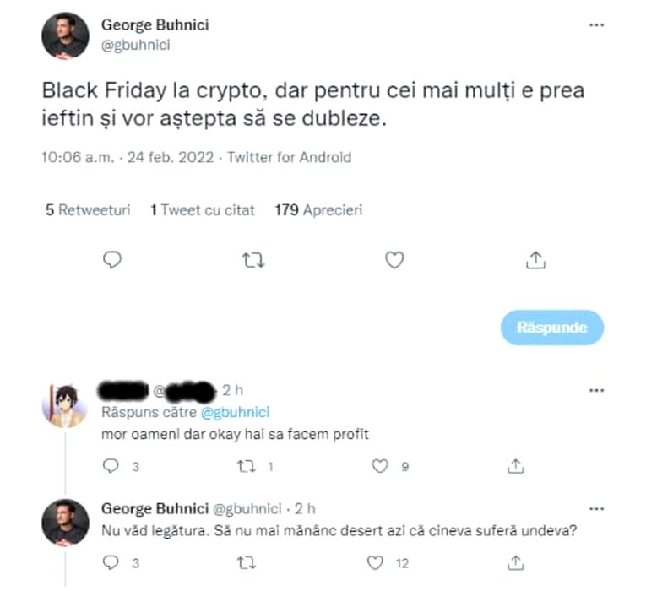Retweet George Buhnici's 'Nu văd legătura' reply
Image resolution: width=646 pixels, height=591 pixels.
tap(246, 562)
